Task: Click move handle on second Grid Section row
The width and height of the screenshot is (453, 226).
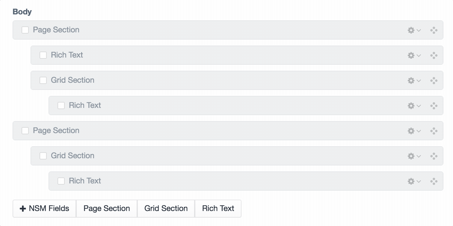Action: 434,156
